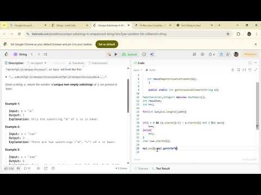The height and width of the screenshot is (195, 261).
Task: Open the LeetCode home logo
Action: (7, 54)
